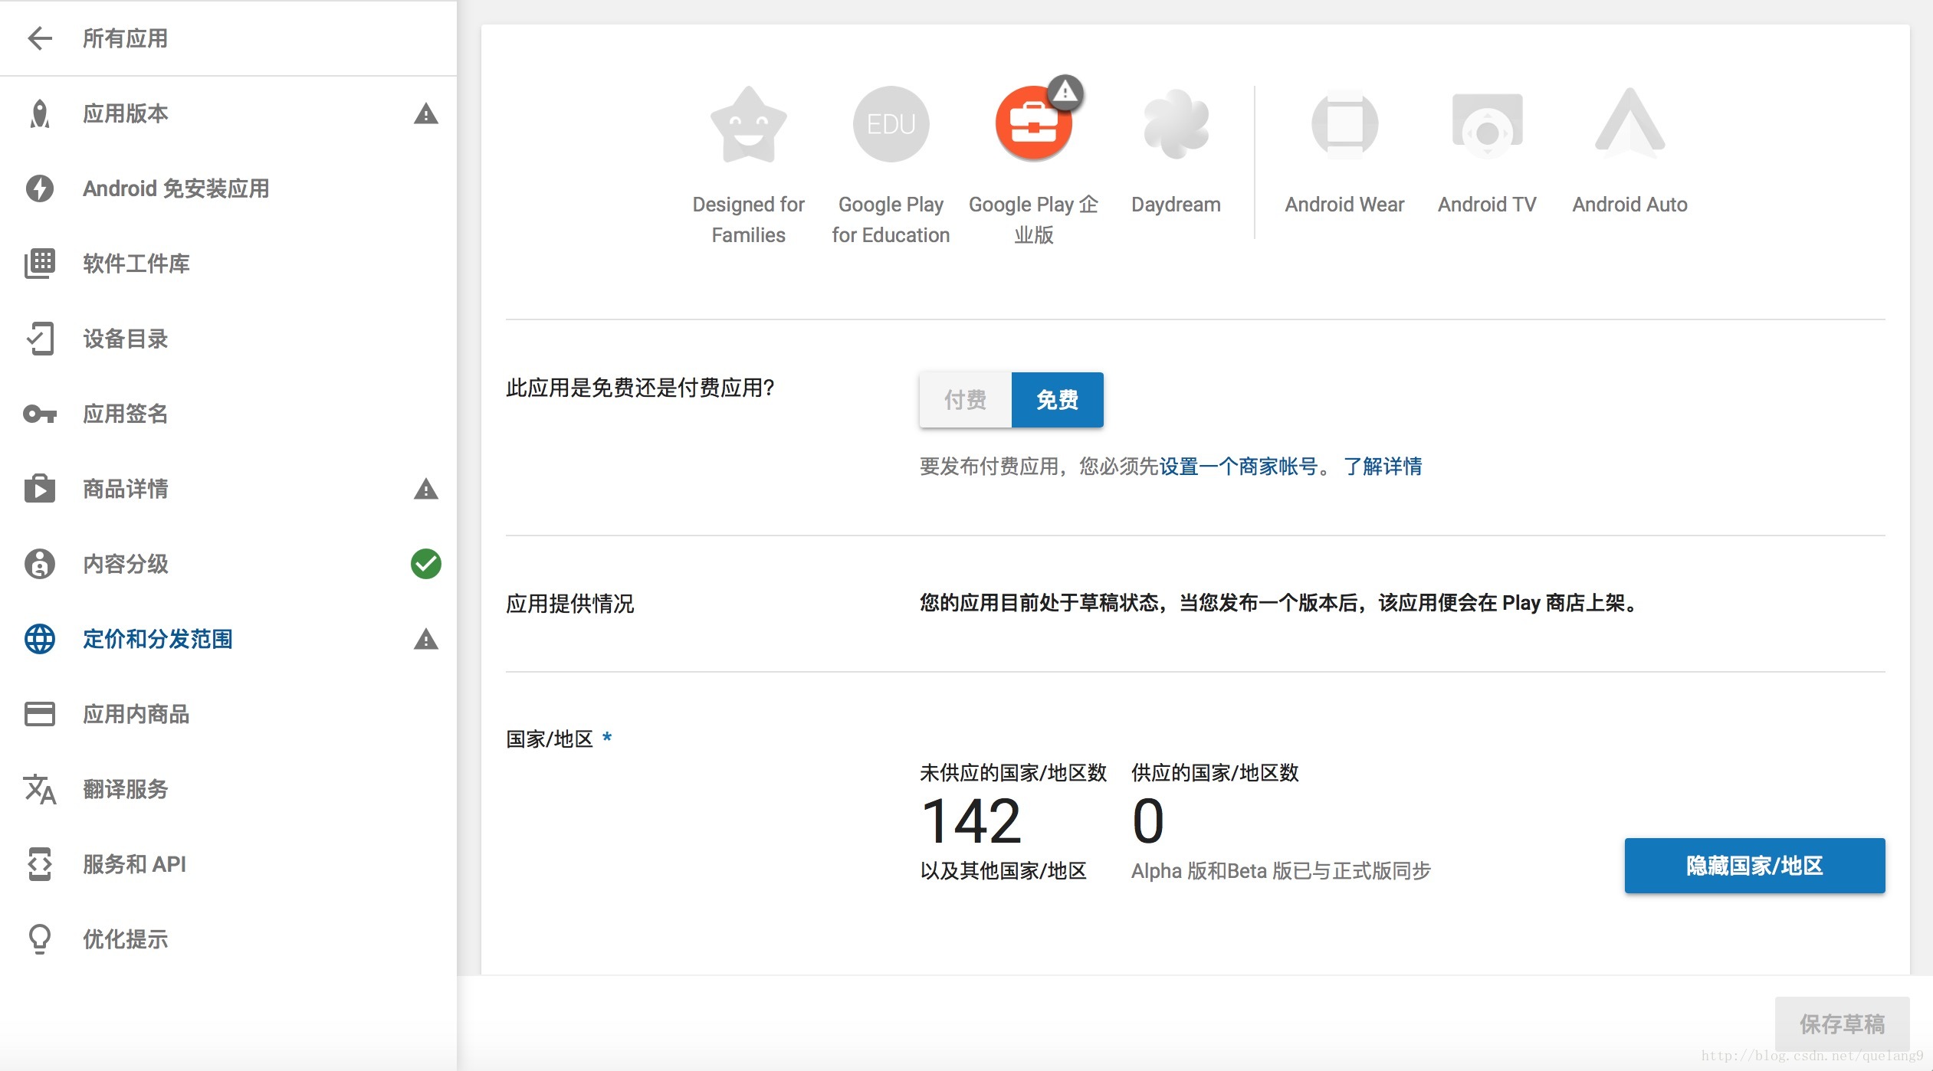Select the Android Wear watch icon
Image resolution: width=1933 pixels, height=1071 pixels.
click(x=1344, y=124)
